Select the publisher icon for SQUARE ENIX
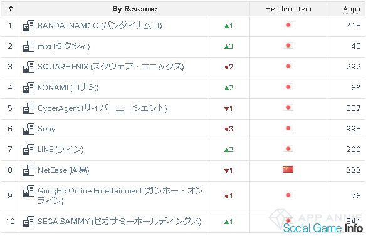 click(29, 67)
